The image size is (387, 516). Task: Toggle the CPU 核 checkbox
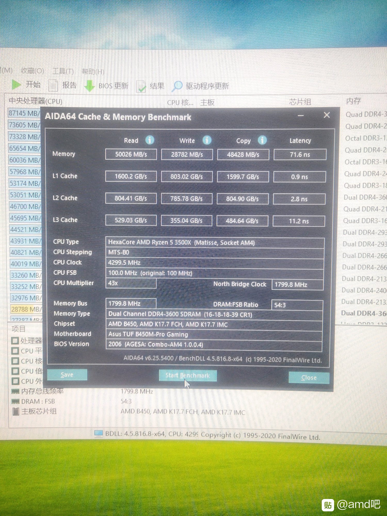[15, 361]
